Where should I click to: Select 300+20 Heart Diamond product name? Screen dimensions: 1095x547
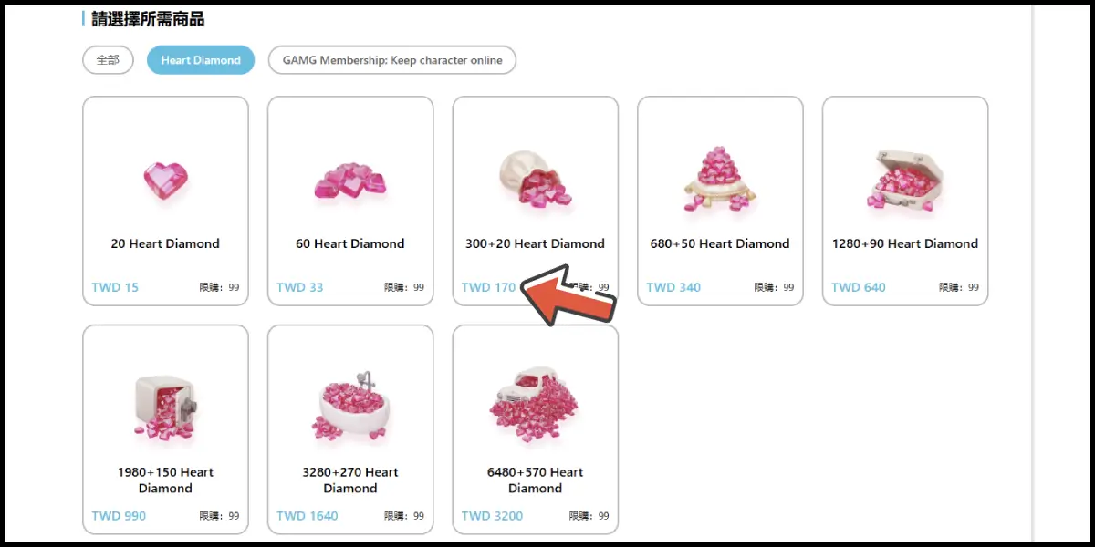click(x=535, y=243)
